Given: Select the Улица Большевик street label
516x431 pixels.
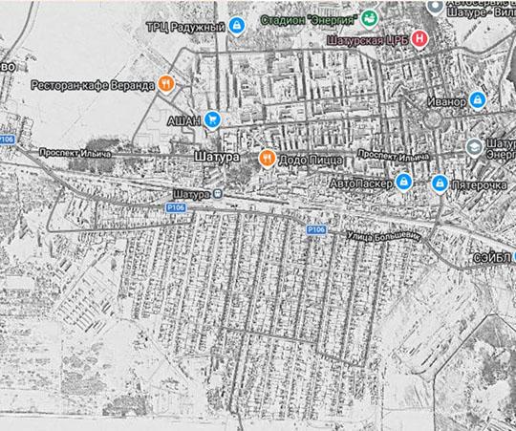Looking at the screenshot, I should point(384,237).
